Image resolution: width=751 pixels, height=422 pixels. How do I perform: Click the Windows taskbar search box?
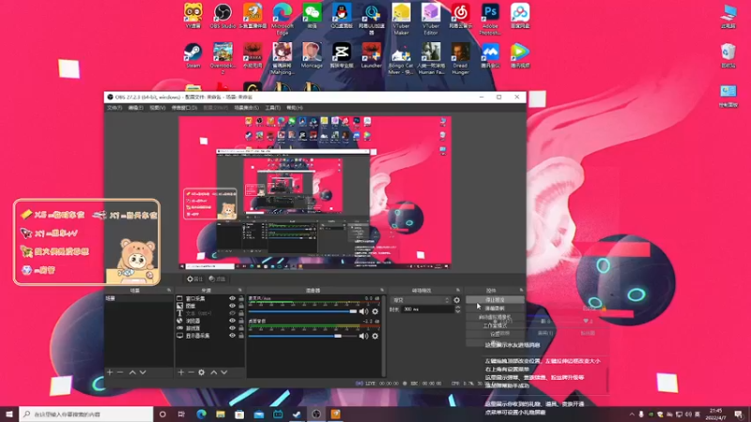tap(86, 414)
